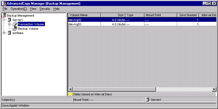Select the /dev/vg03 volume row

(142, 24)
